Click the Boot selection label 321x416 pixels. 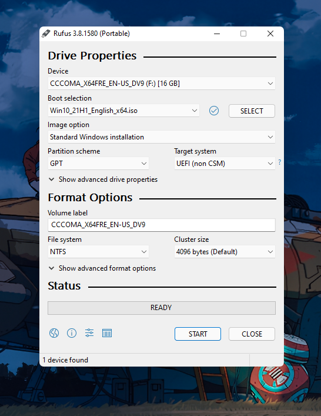70,98
